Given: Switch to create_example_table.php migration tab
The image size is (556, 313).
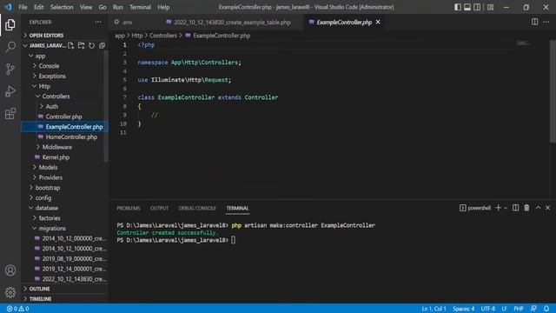Looking at the screenshot, I should (x=232, y=22).
